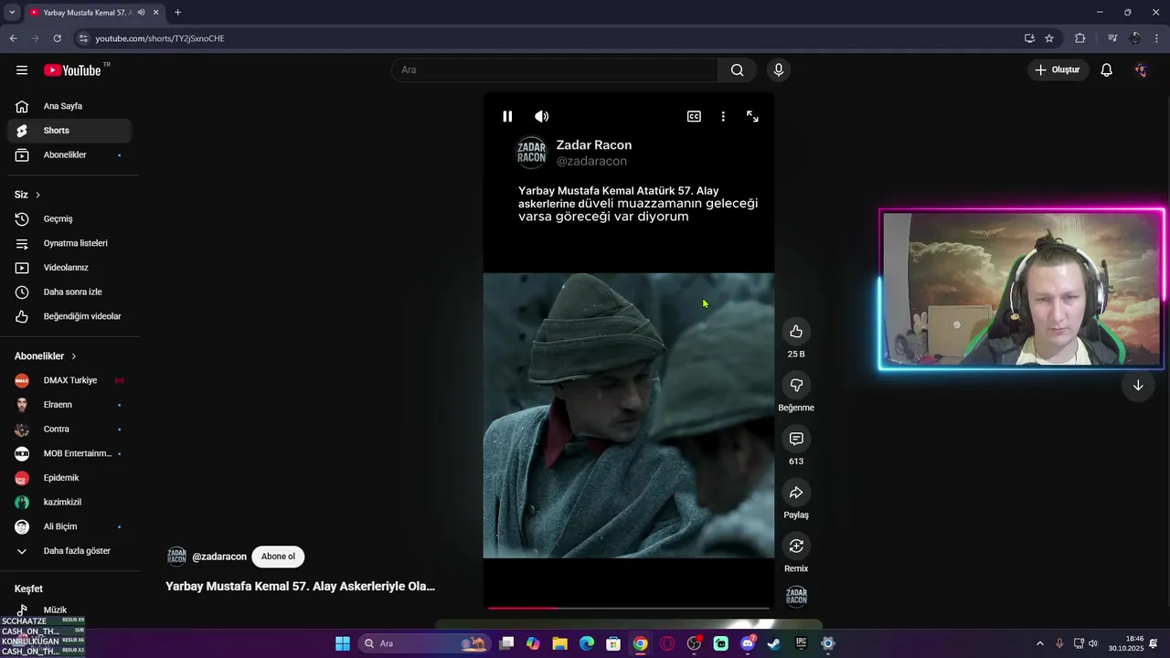The image size is (1170, 658).
Task: Open Steam from taskbar
Action: pos(774,643)
